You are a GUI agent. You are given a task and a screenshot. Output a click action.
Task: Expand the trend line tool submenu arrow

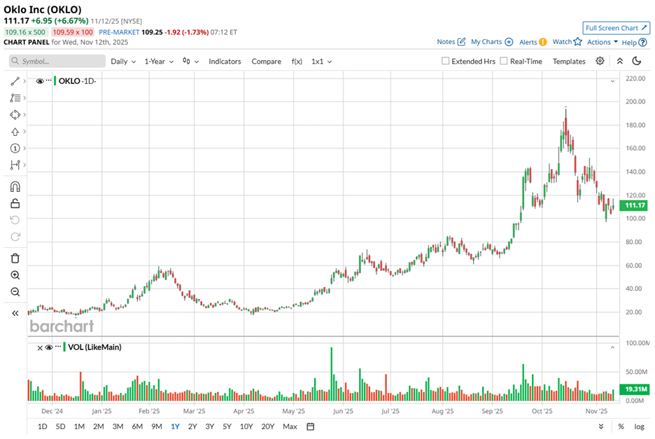[24, 81]
